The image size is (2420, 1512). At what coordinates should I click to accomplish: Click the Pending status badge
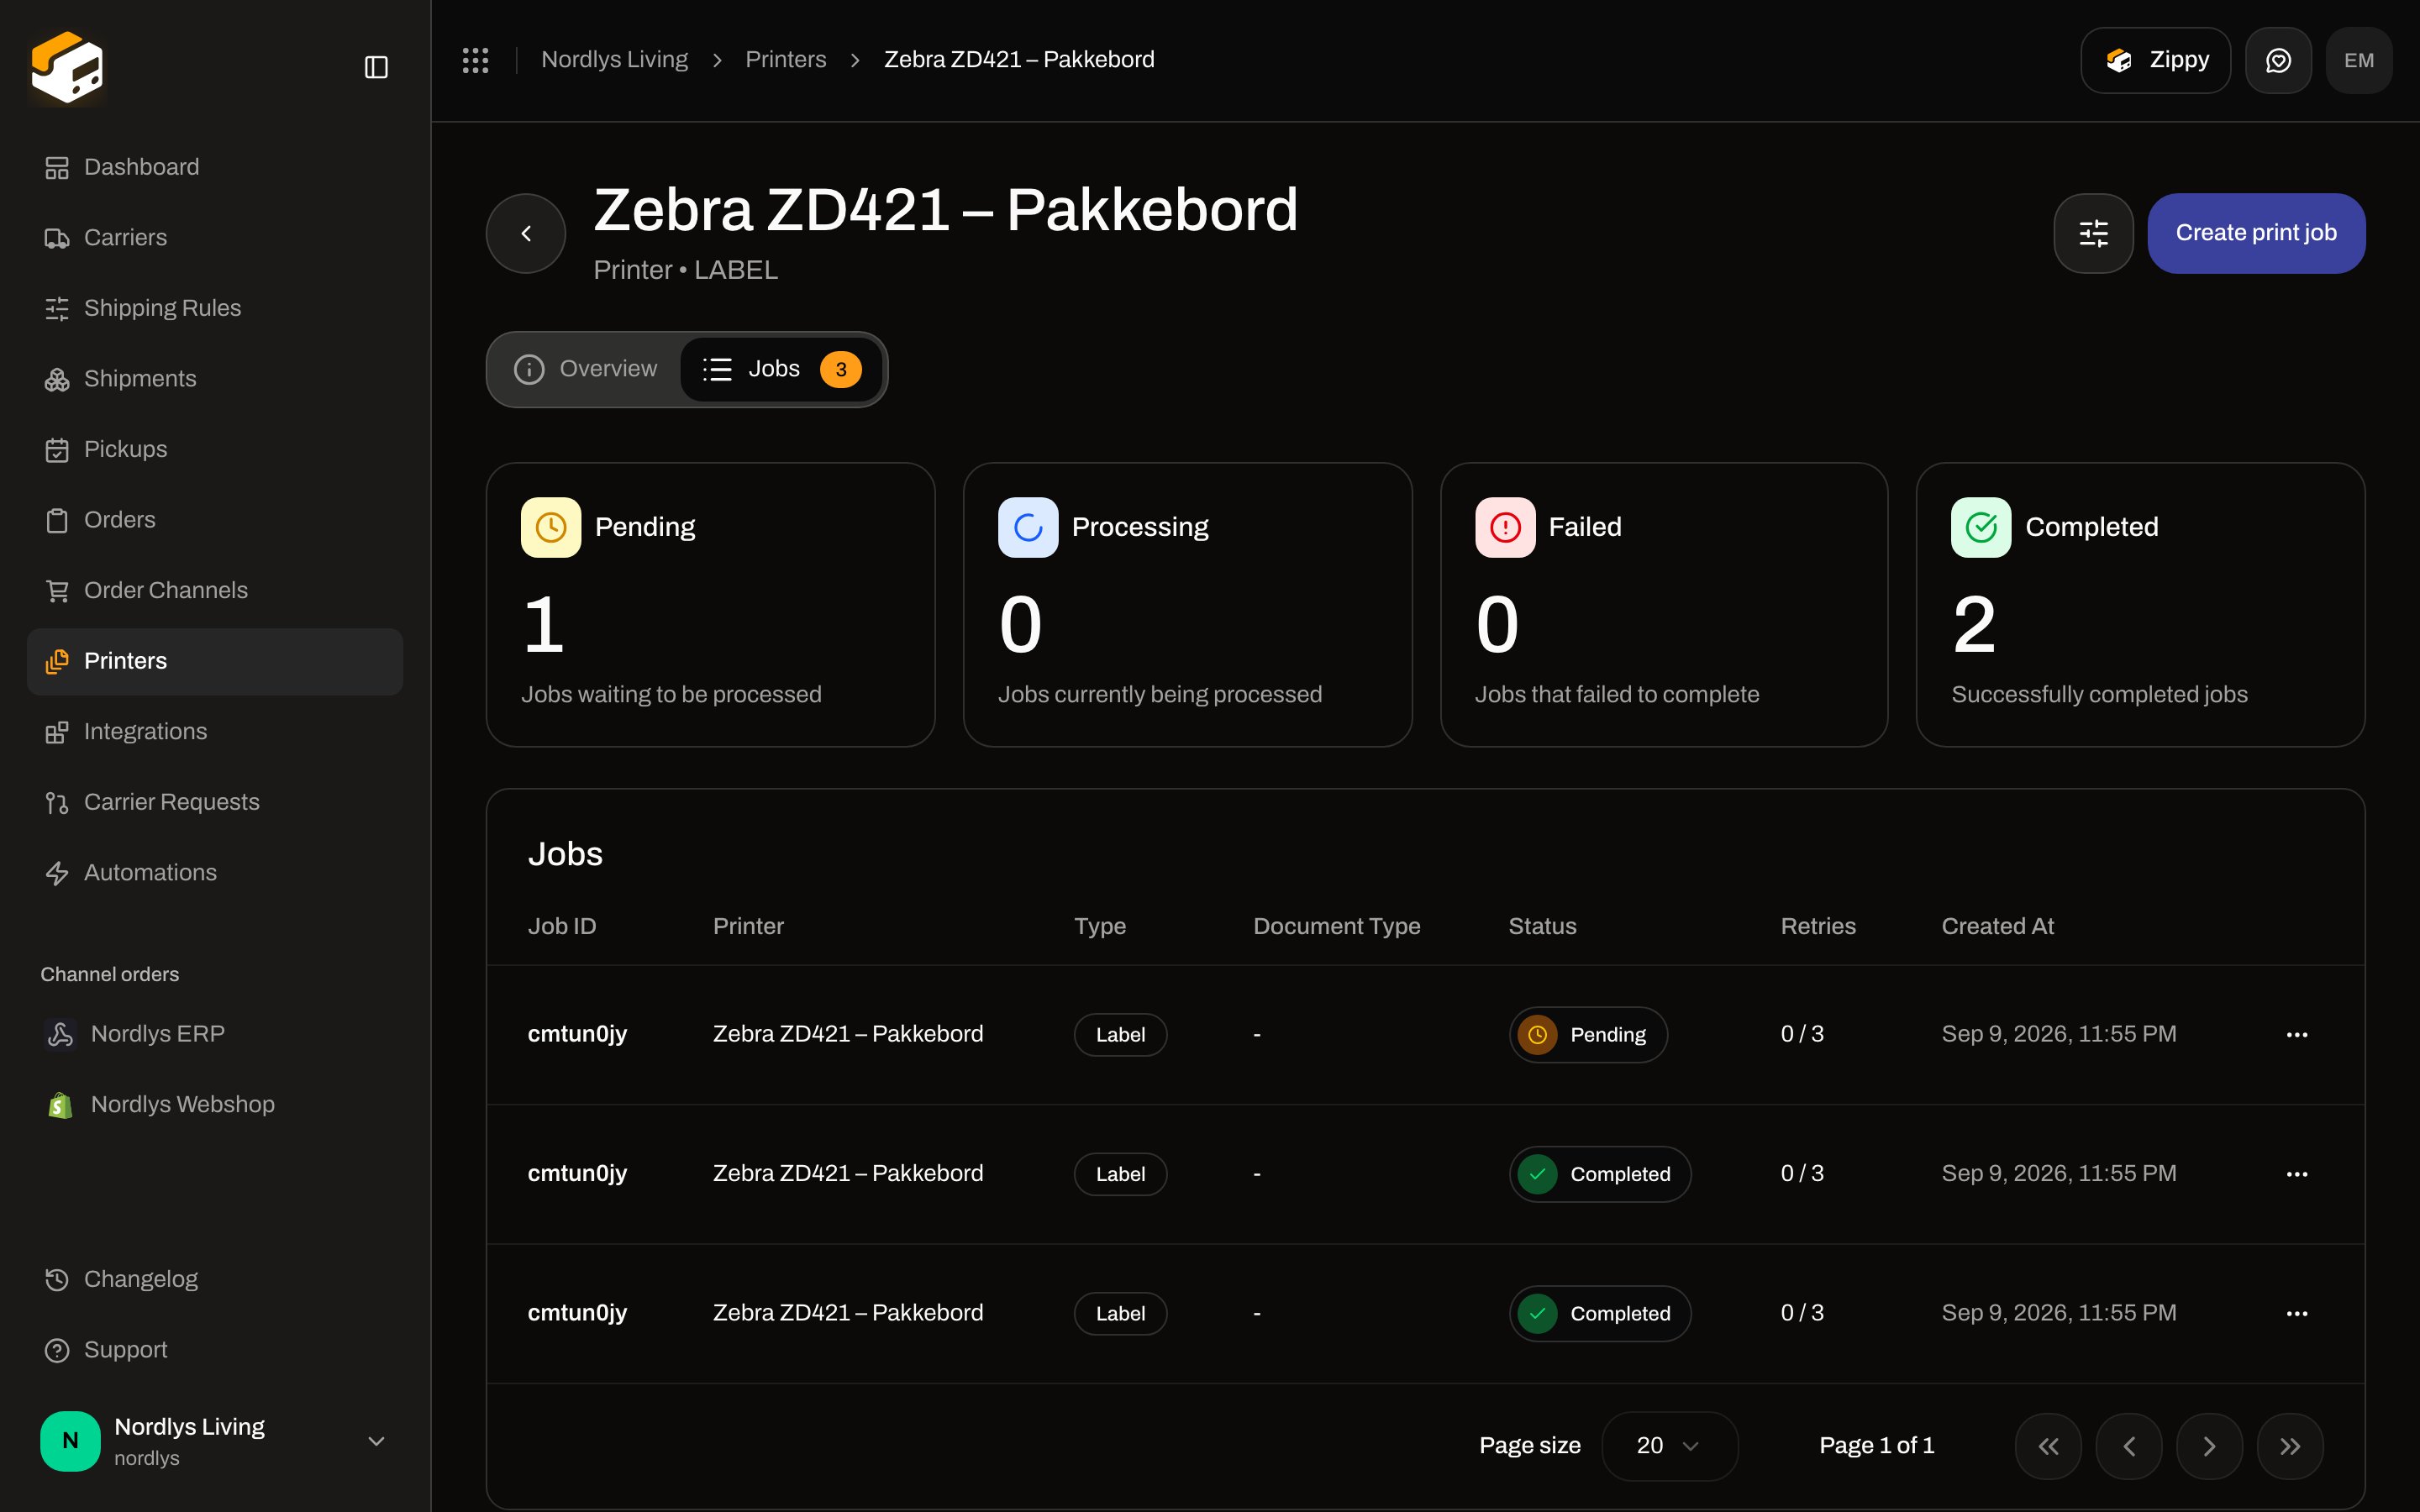point(1588,1034)
